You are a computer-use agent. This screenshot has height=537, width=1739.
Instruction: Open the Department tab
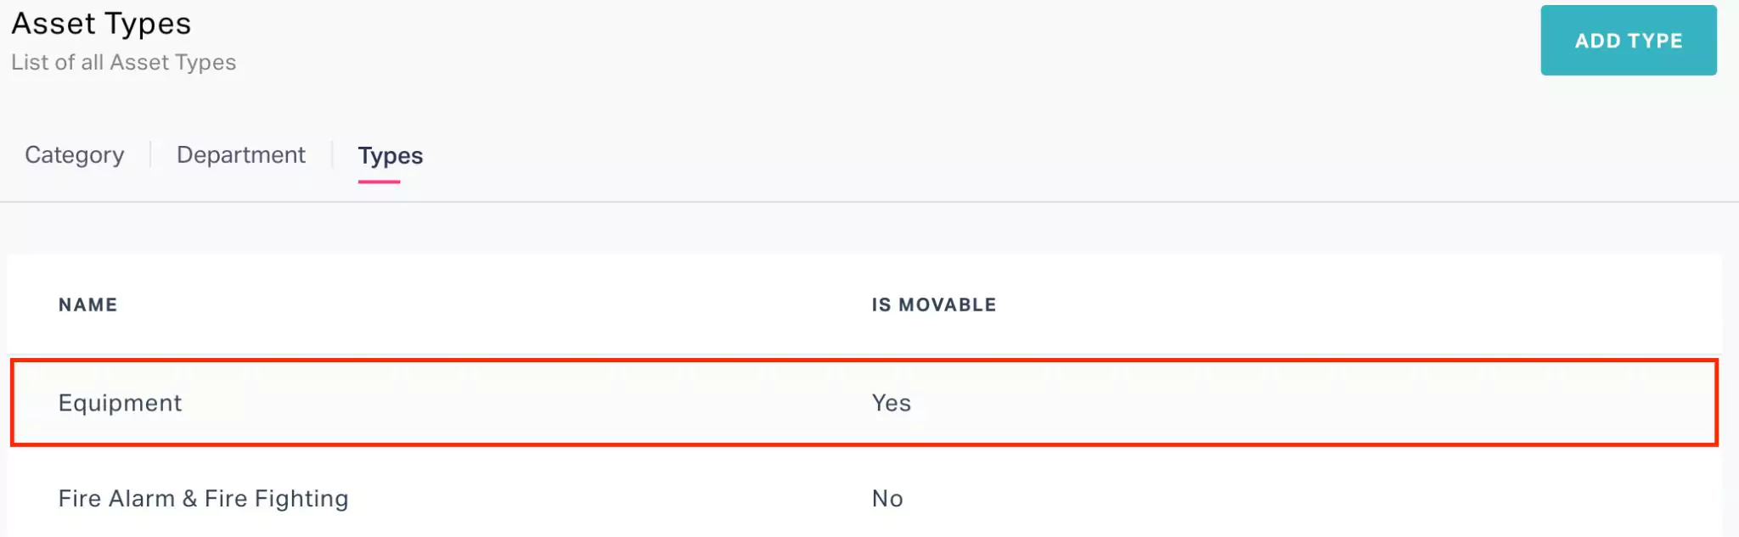coord(240,154)
